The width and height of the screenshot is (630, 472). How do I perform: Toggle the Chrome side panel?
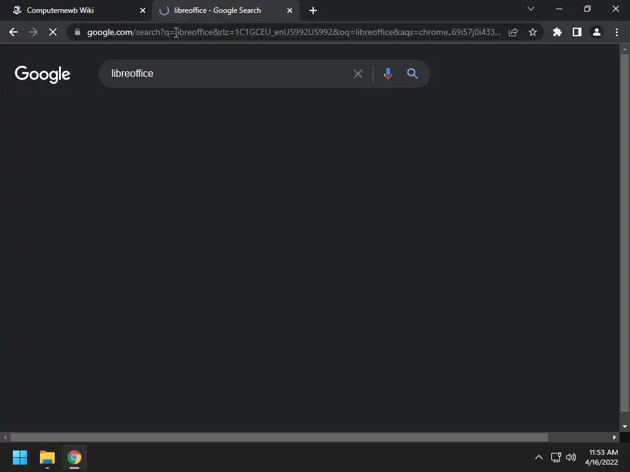click(x=577, y=32)
